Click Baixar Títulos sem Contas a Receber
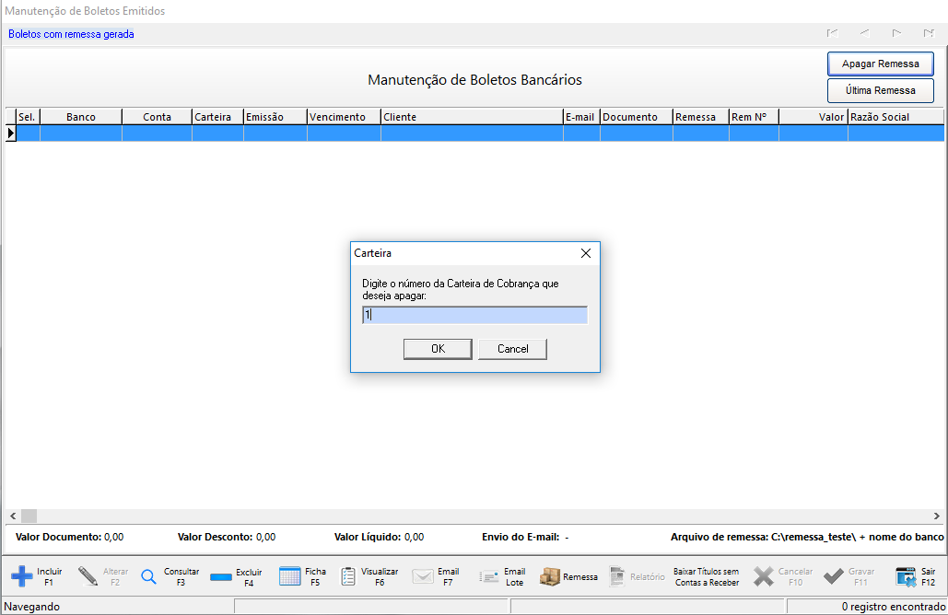The height and width of the screenshot is (615, 948). point(706,577)
